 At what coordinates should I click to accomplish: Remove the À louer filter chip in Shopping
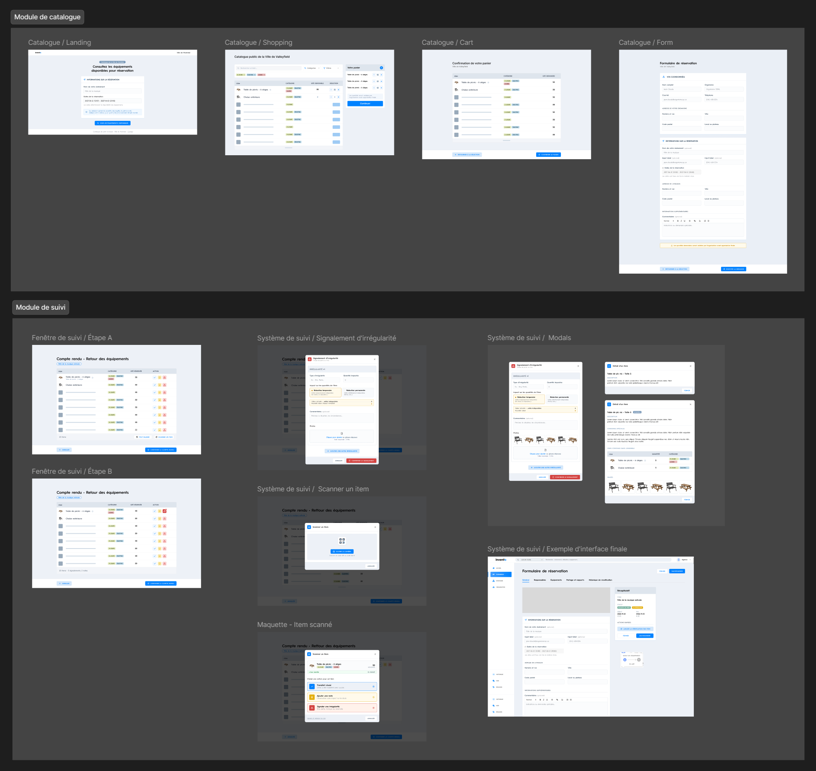[244, 75]
